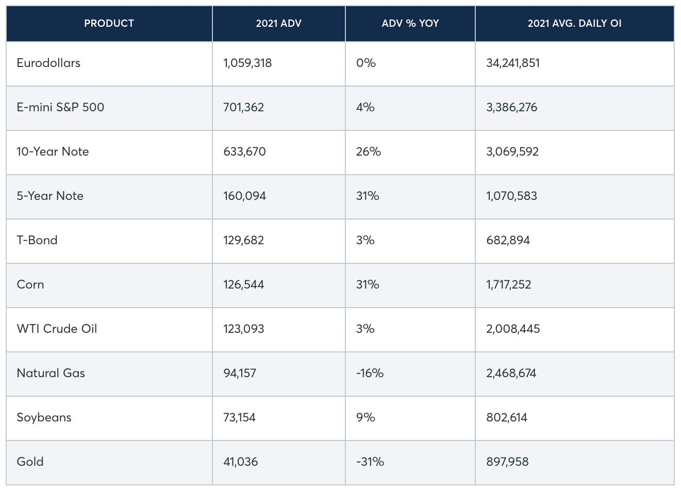Click the ADV value 94,157

pos(240,374)
